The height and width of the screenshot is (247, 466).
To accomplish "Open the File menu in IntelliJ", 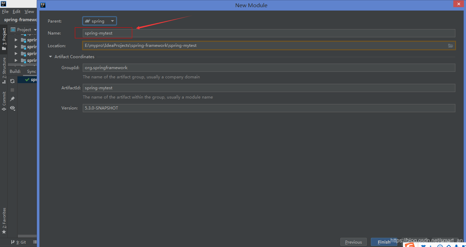I will click(x=5, y=11).
